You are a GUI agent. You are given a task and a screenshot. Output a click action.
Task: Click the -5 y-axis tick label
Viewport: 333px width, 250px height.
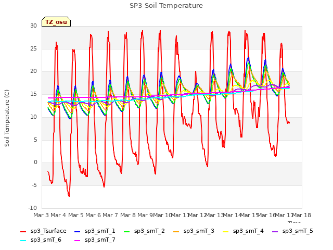pyautogui.click(x=34, y=185)
